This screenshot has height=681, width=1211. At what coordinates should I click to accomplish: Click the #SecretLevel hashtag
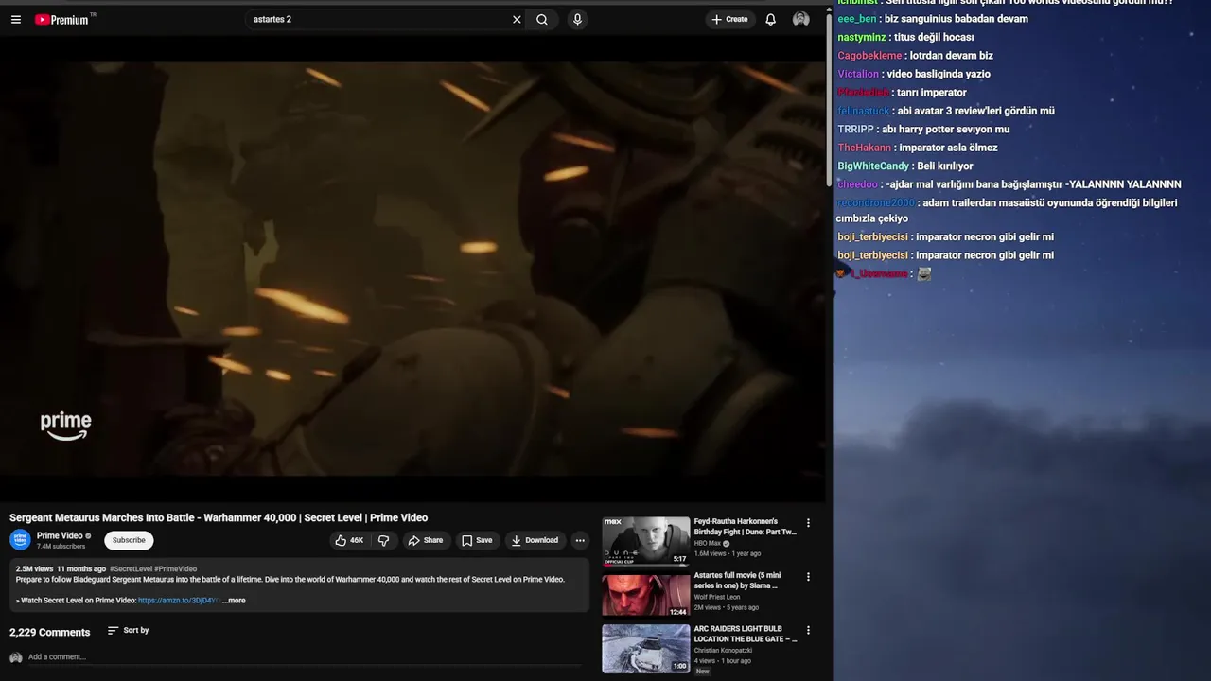[130, 569]
